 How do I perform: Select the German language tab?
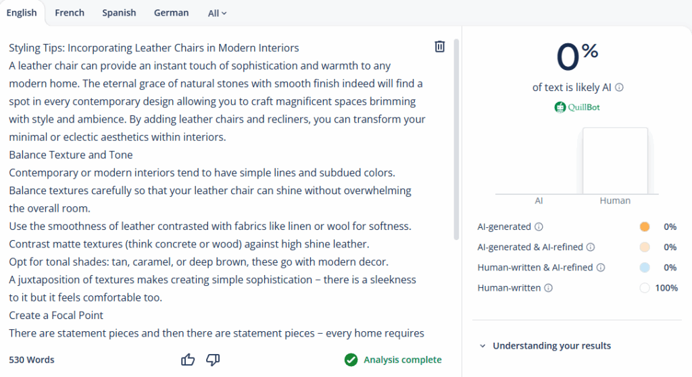coord(171,13)
